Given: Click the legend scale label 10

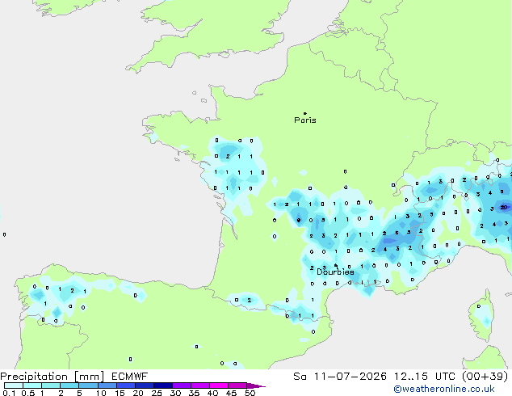Looking at the screenshot, I should point(101,393).
